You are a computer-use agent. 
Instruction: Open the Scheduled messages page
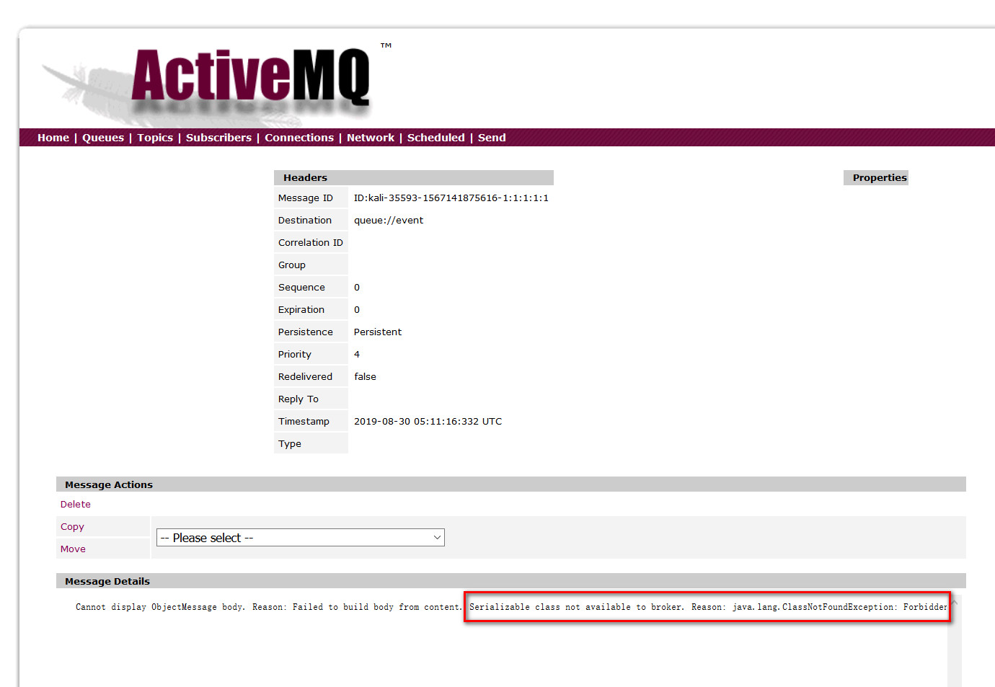click(x=436, y=138)
